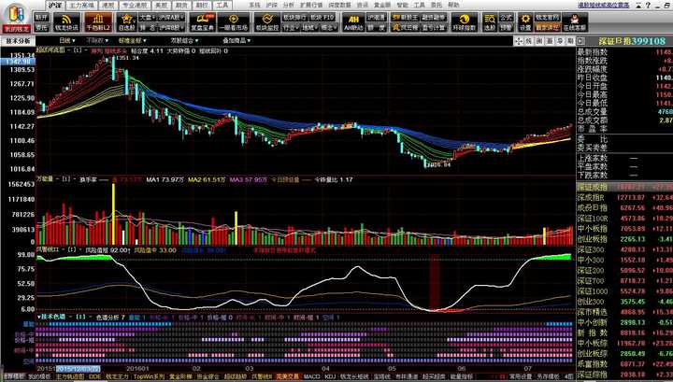
Task: Select the MACD indicator tab at bottom
Action: pos(312,376)
